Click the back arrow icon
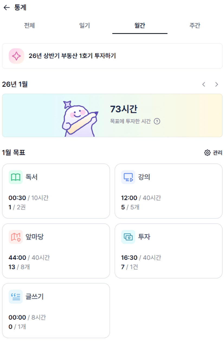224x345 pixels. (x=7, y=8)
